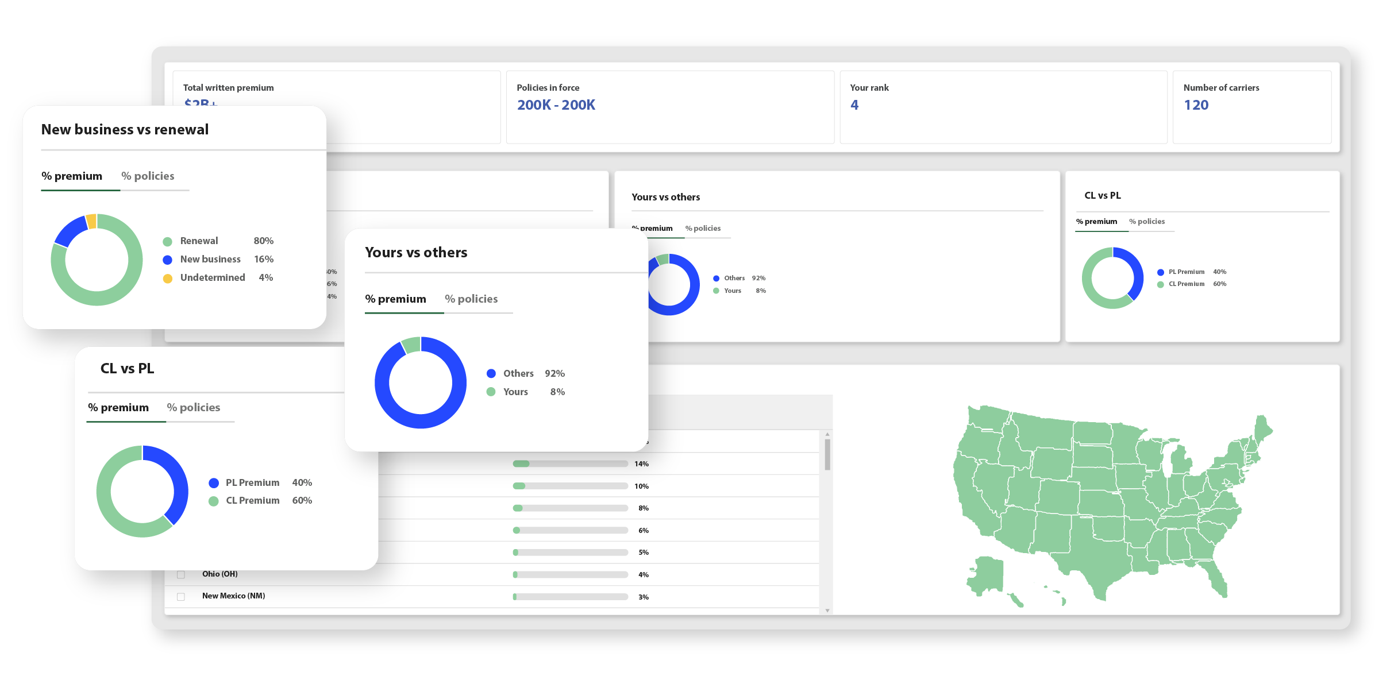Click the New business 16% value

(264, 259)
